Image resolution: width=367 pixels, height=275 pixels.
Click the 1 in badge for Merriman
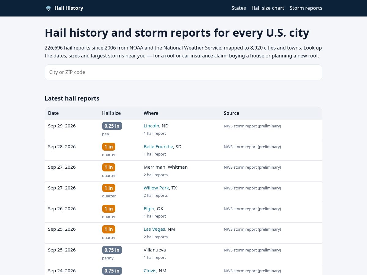(x=109, y=167)
